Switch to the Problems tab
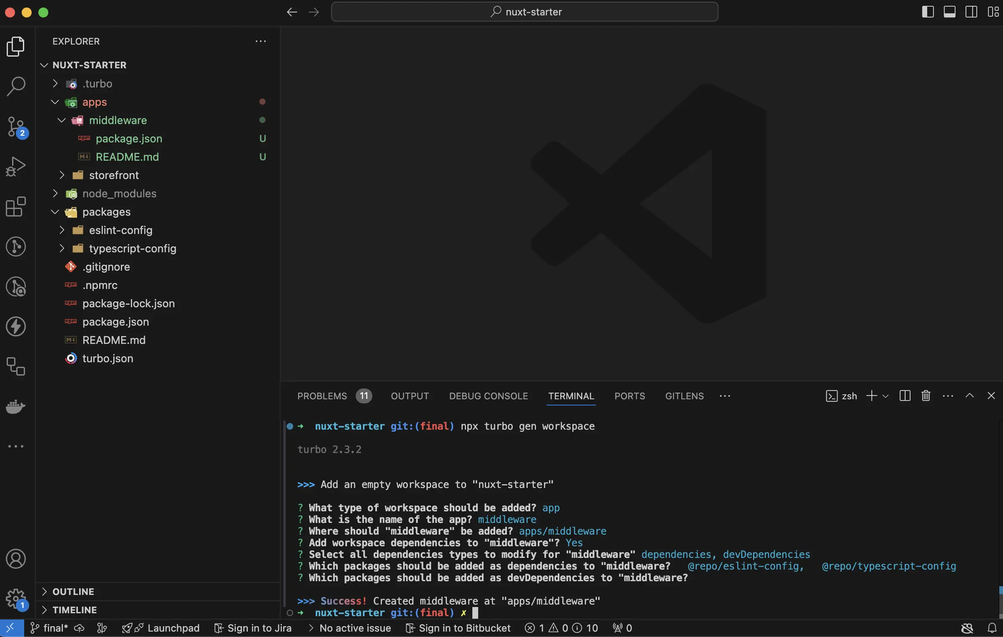This screenshot has height=637, width=1003. pos(322,396)
